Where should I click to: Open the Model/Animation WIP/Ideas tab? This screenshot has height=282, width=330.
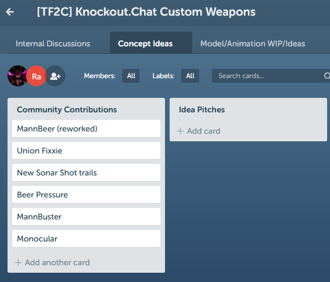(x=252, y=43)
